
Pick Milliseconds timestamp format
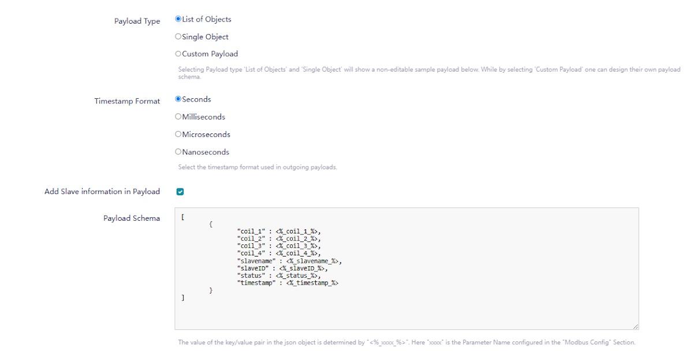[178, 117]
